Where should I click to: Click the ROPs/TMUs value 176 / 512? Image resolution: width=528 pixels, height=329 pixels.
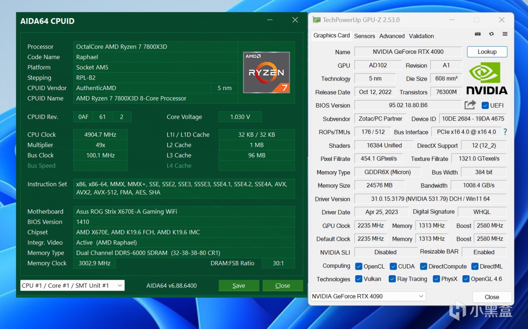pyautogui.click(x=373, y=132)
